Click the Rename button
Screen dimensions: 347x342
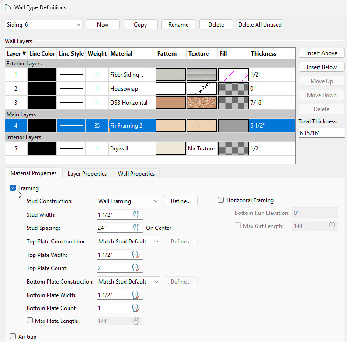[178, 25]
